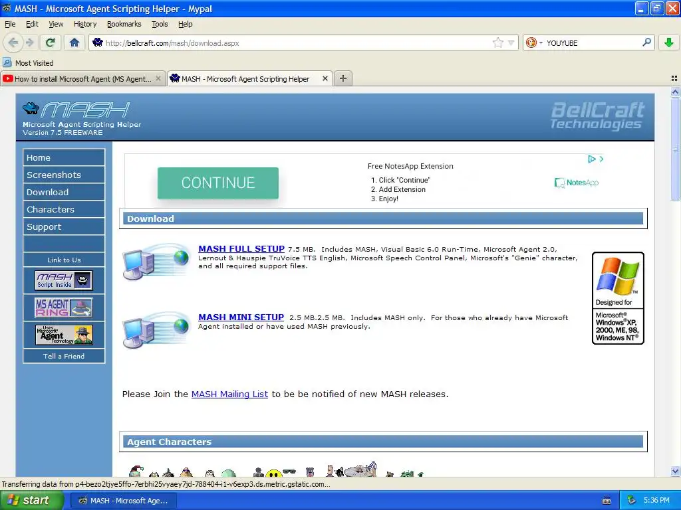Click the 5:36 PM taskbar clock
This screenshot has width=681, height=510.
click(656, 501)
